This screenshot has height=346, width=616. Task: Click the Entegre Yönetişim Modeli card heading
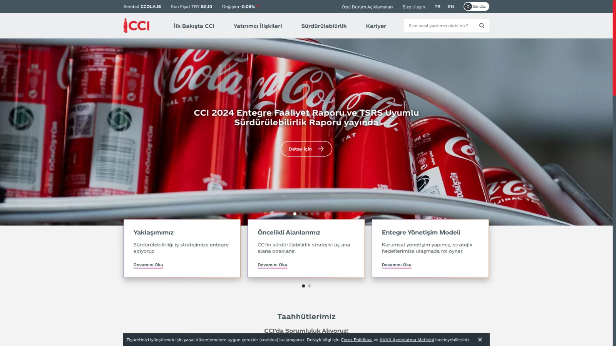(x=421, y=233)
